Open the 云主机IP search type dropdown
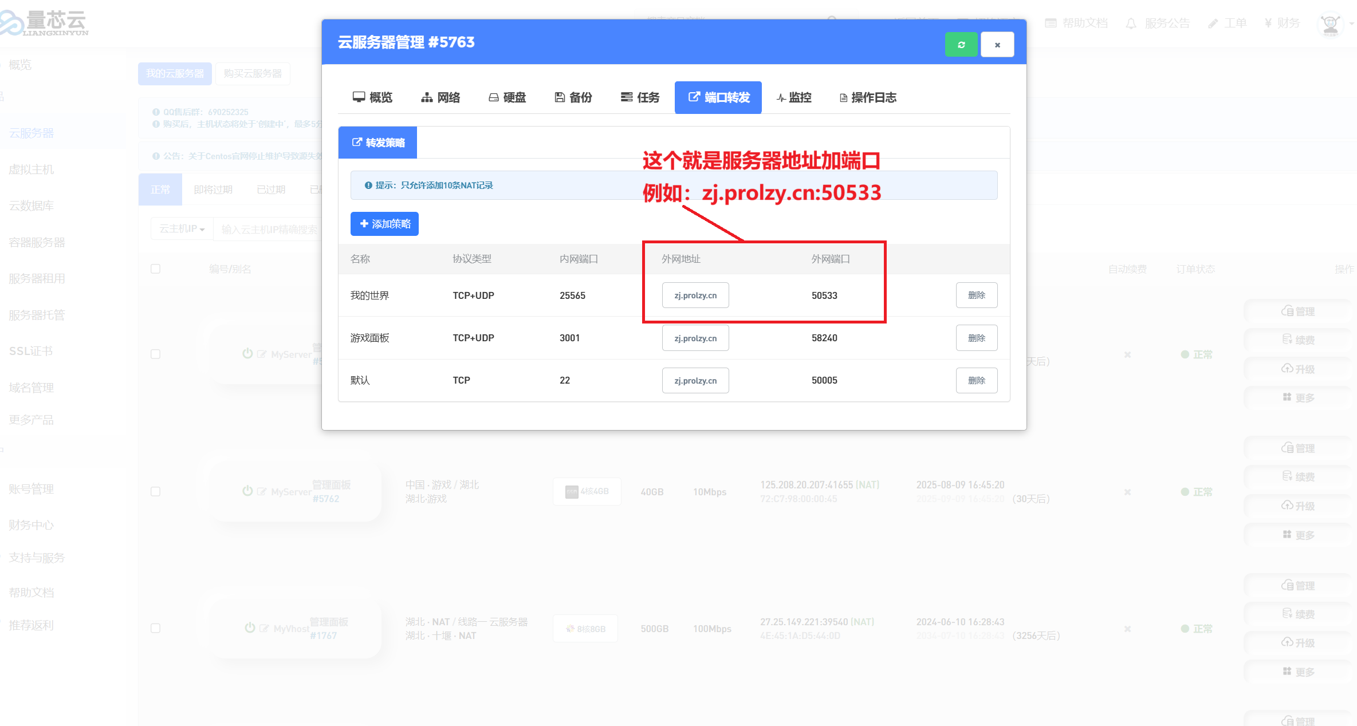Image resolution: width=1357 pixels, height=726 pixels. pos(182,228)
